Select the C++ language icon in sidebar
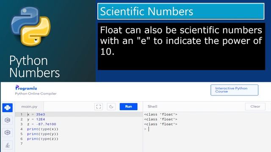 (8, 133)
